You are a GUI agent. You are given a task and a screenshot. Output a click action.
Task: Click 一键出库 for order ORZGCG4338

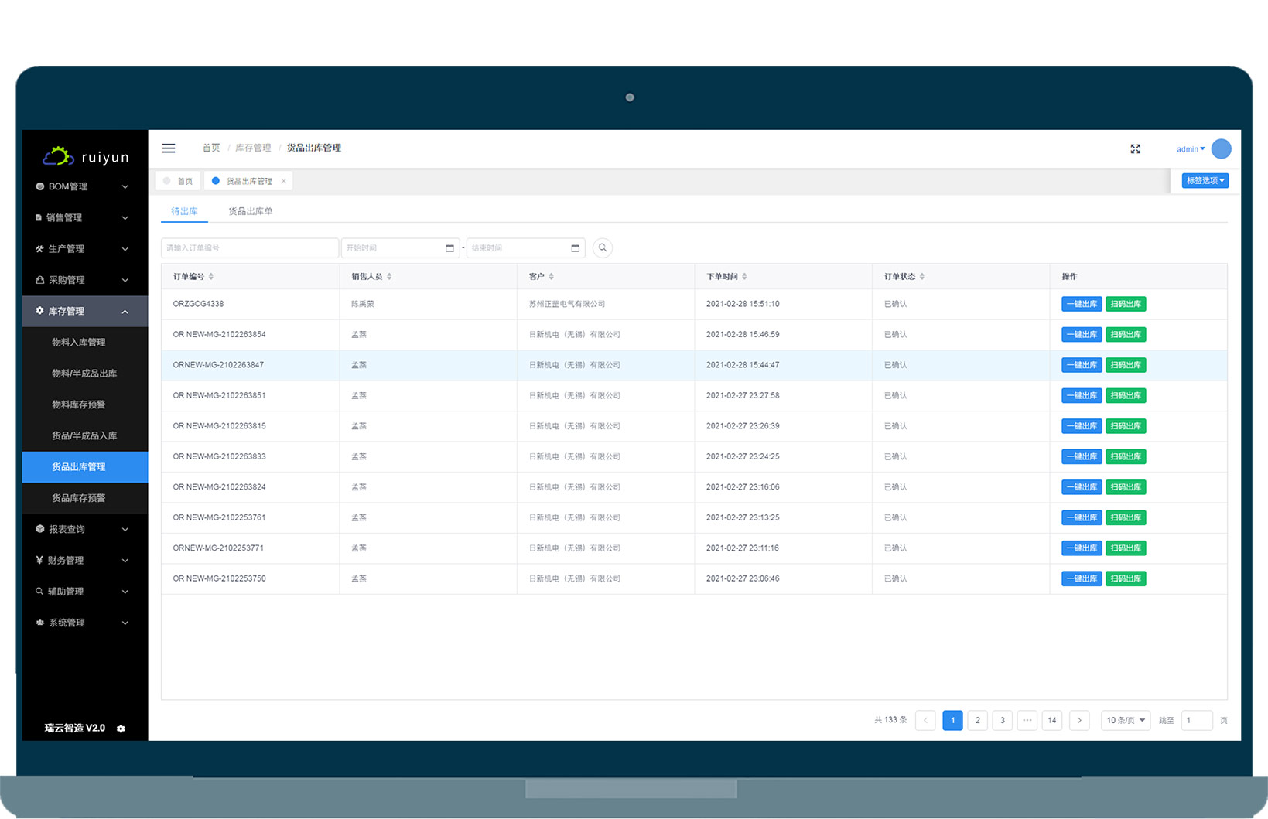[x=1082, y=304]
